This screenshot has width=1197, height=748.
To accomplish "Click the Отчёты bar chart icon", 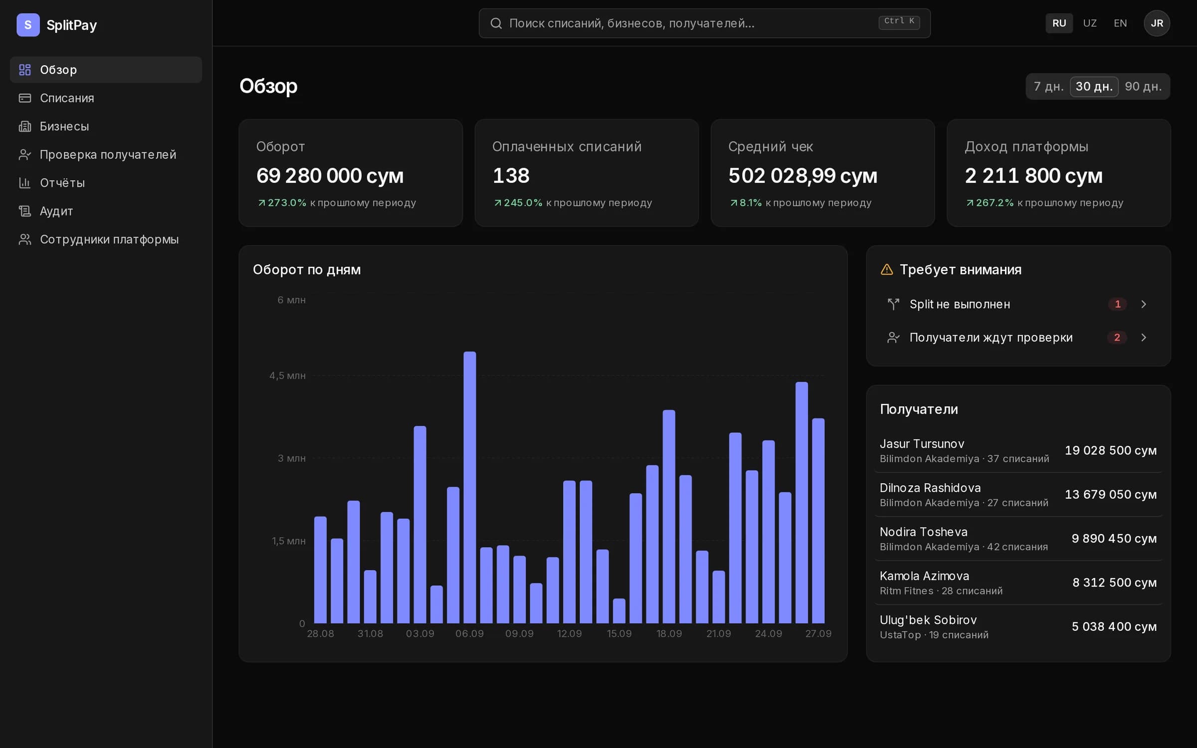I will [x=25, y=183].
